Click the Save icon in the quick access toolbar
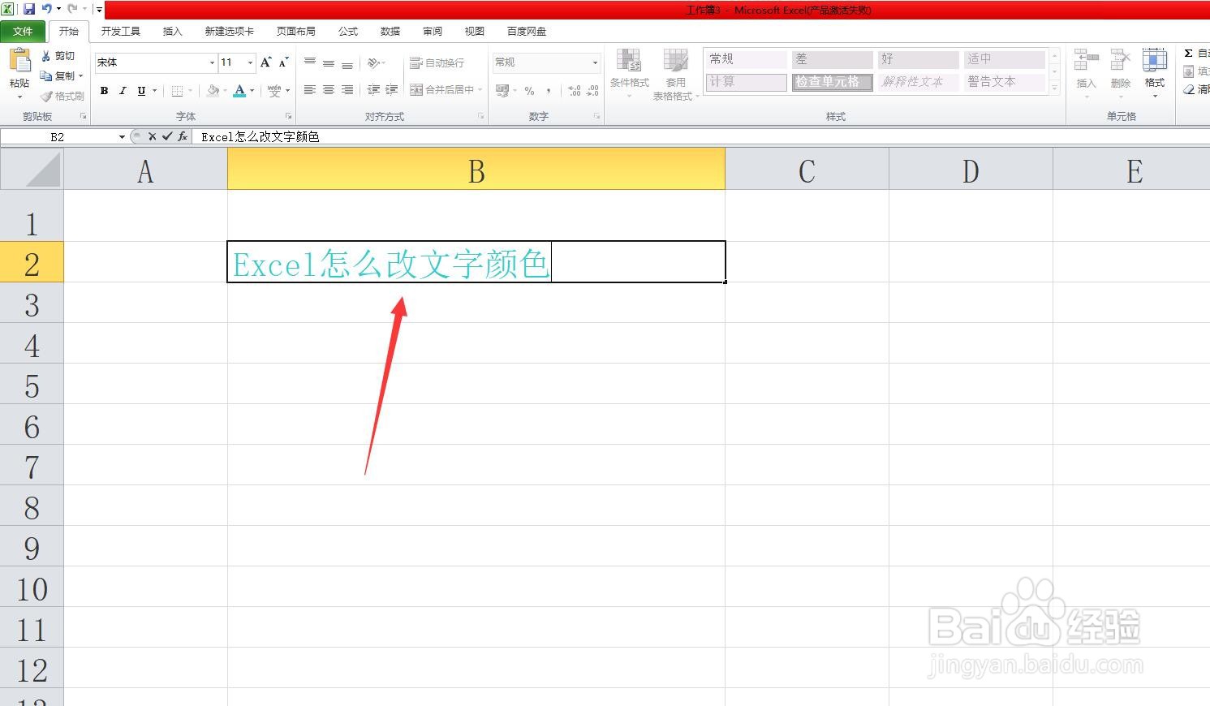The image size is (1210, 706). click(x=30, y=10)
